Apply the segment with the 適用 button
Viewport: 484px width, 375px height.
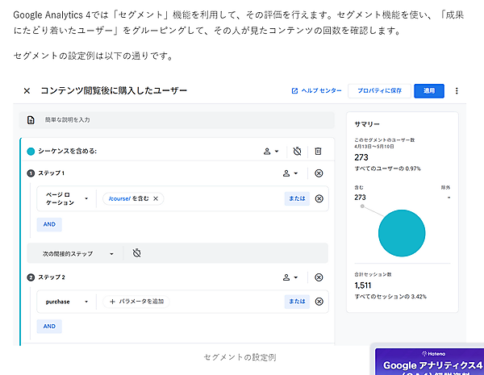pyautogui.click(x=428, y=91)
